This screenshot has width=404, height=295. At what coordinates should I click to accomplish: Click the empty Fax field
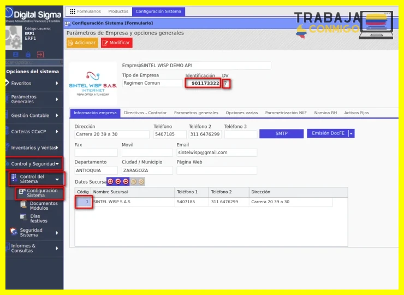coord(96,152)
